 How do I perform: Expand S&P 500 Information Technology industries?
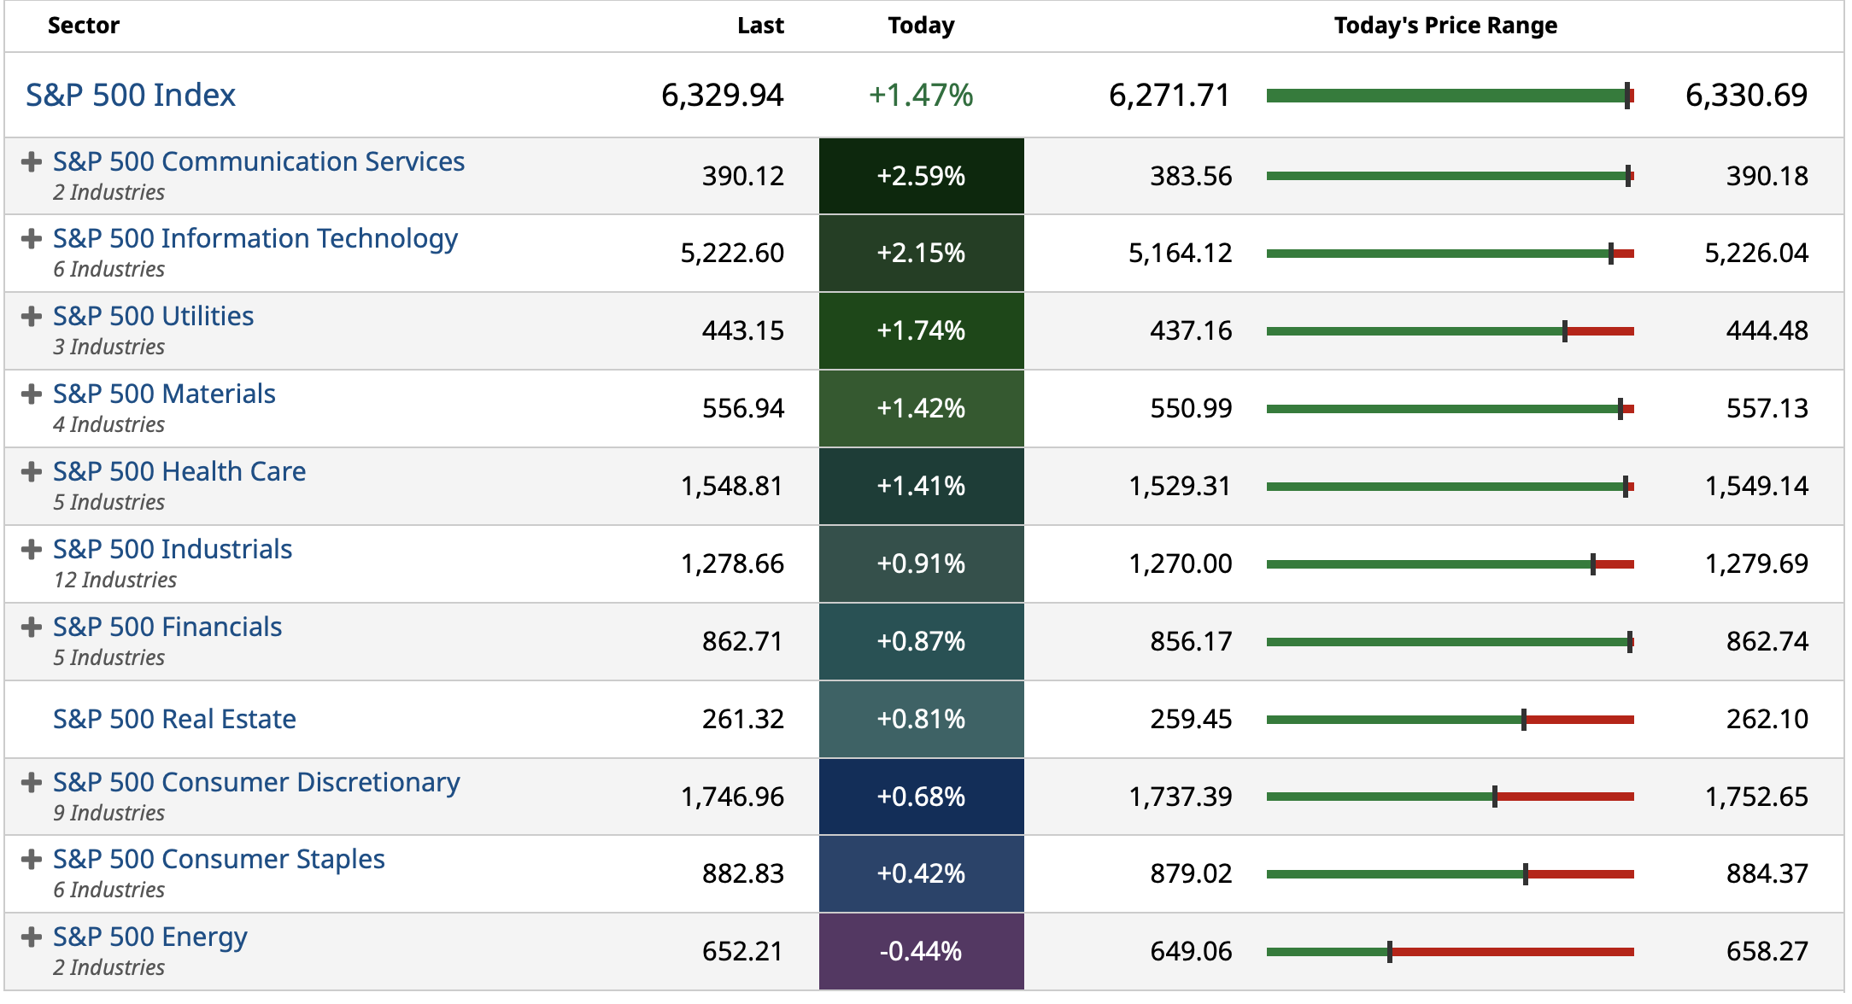tap(32, 238)
